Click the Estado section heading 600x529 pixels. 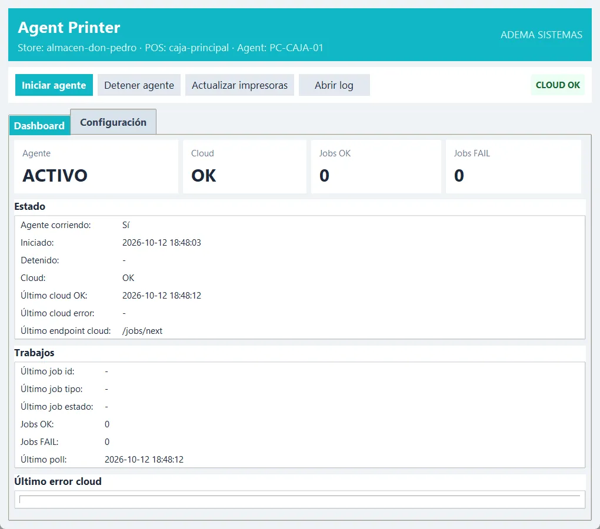click(30, 206)
